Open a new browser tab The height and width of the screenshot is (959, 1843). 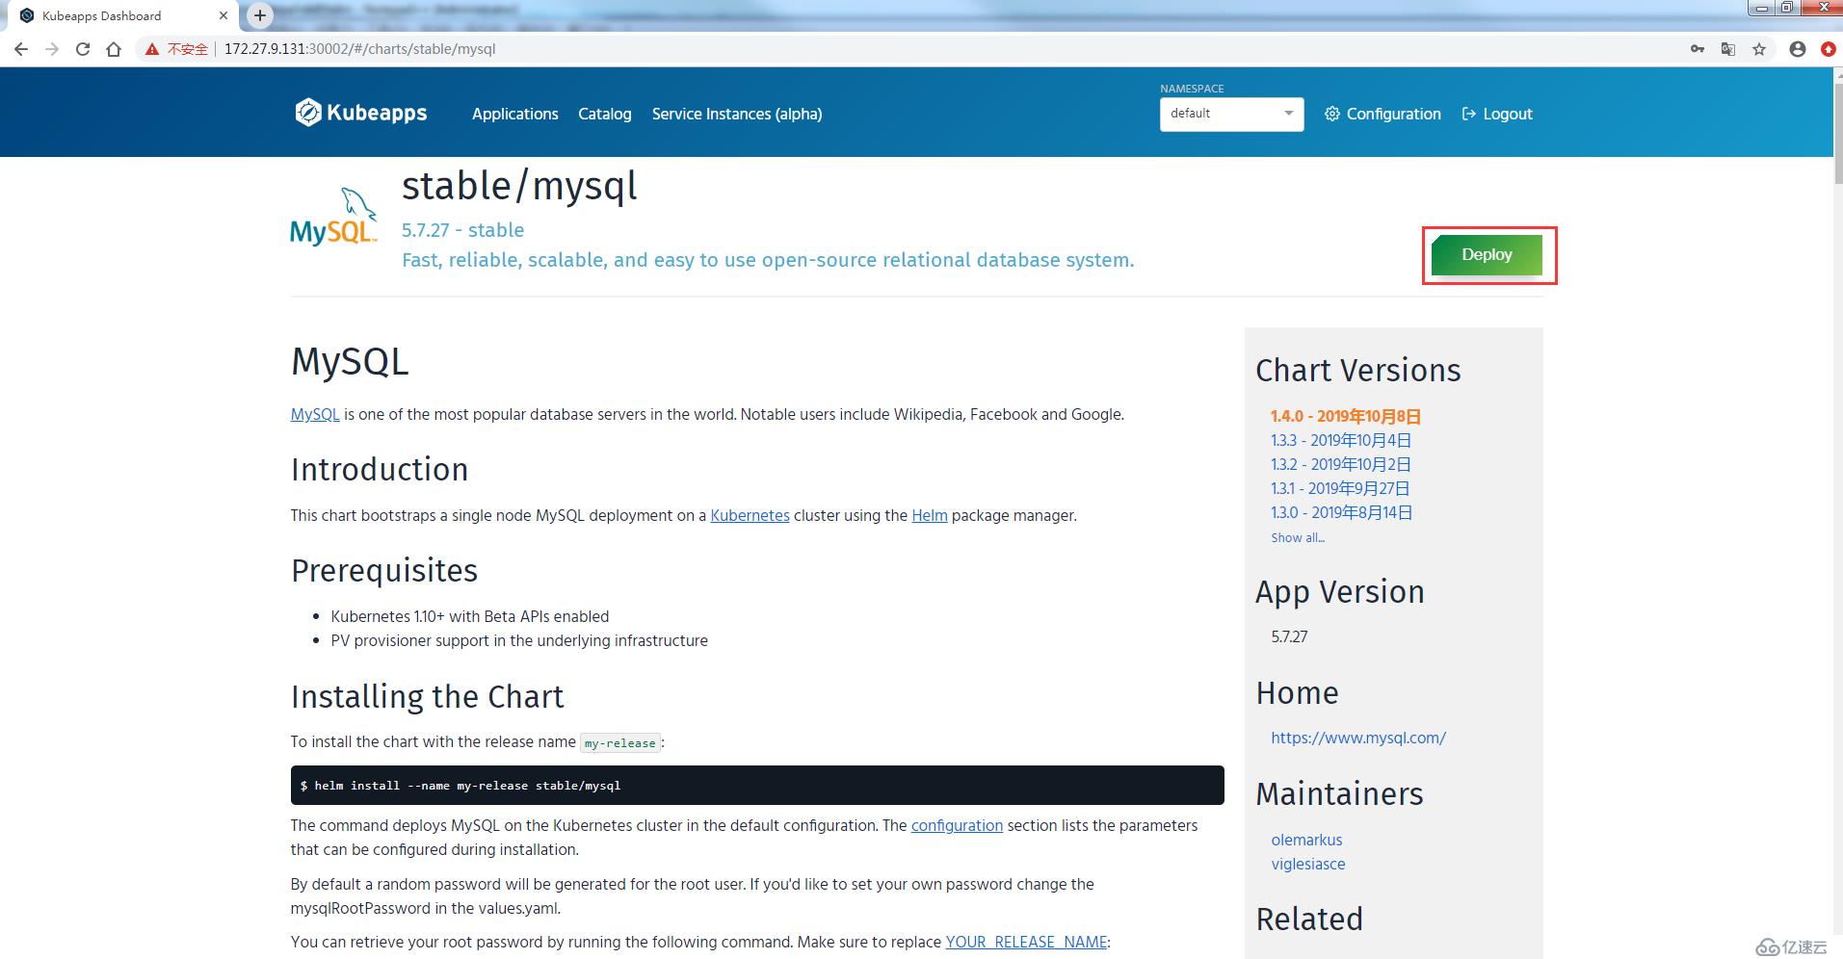(x=260, y=15)
